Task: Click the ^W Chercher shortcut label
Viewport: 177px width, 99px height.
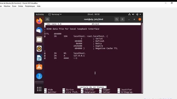Action: [x=88, y=90]
